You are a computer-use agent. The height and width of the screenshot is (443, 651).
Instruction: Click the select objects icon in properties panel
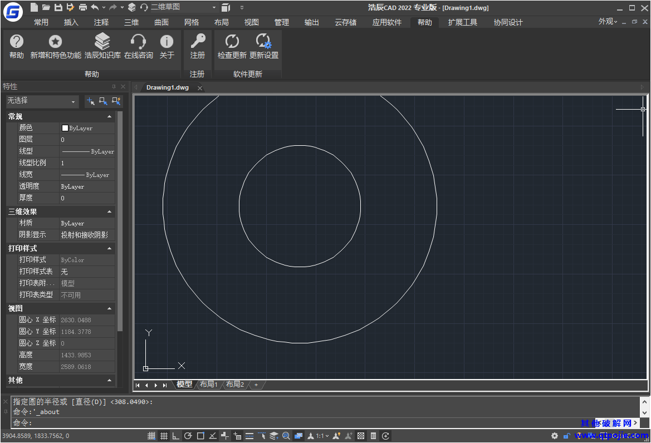point(103,101)
